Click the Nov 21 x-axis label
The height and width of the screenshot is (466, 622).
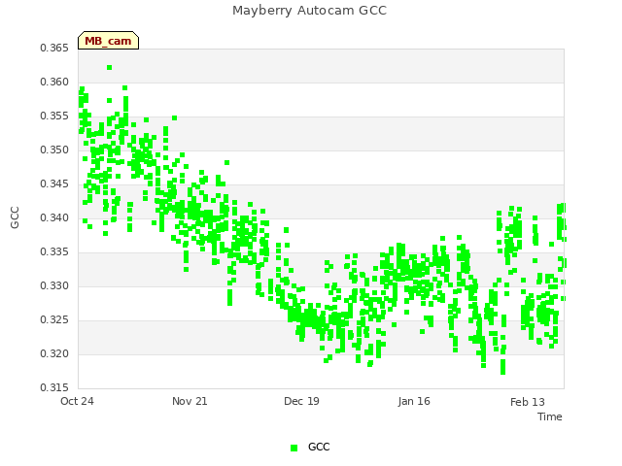coord(190,401)
